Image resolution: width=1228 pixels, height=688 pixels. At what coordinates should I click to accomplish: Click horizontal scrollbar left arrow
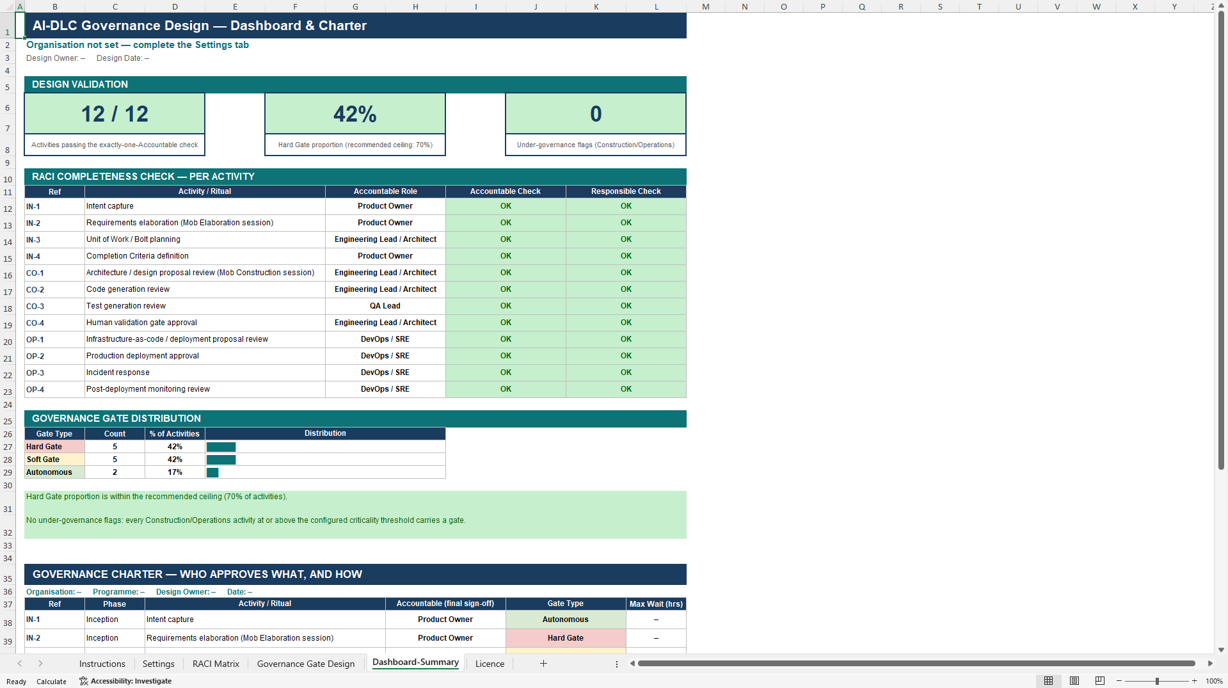click(x=632, y=664)
